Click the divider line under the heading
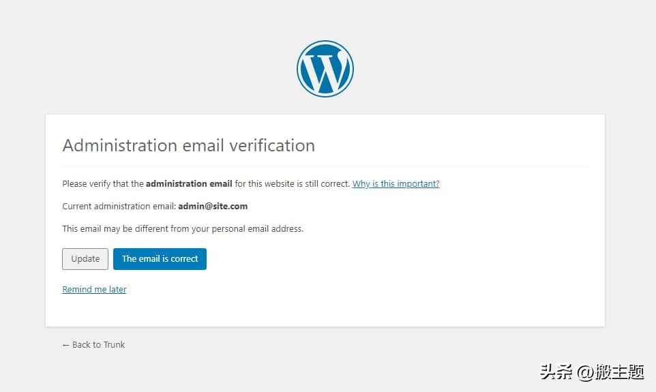The width and height of the screenshot is (656, 392). pyautogui.click(x=325, y=166)
